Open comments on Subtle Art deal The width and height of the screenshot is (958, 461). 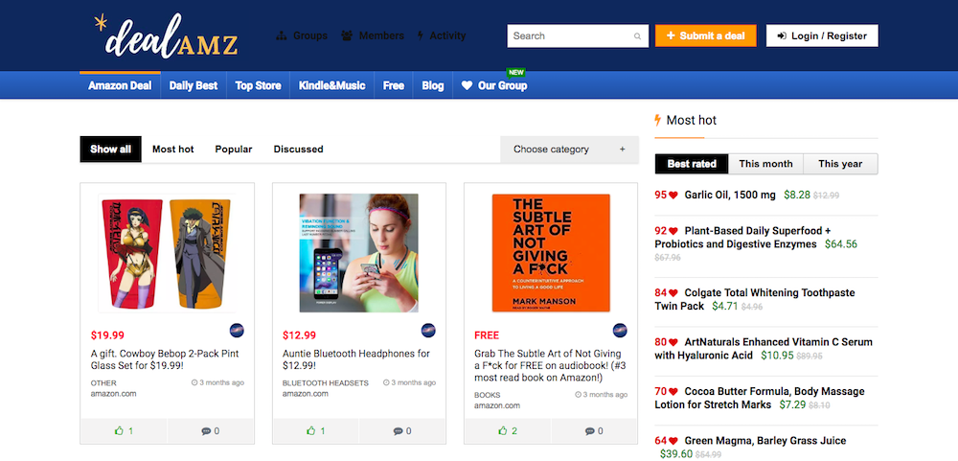click(x=594, y=431)
